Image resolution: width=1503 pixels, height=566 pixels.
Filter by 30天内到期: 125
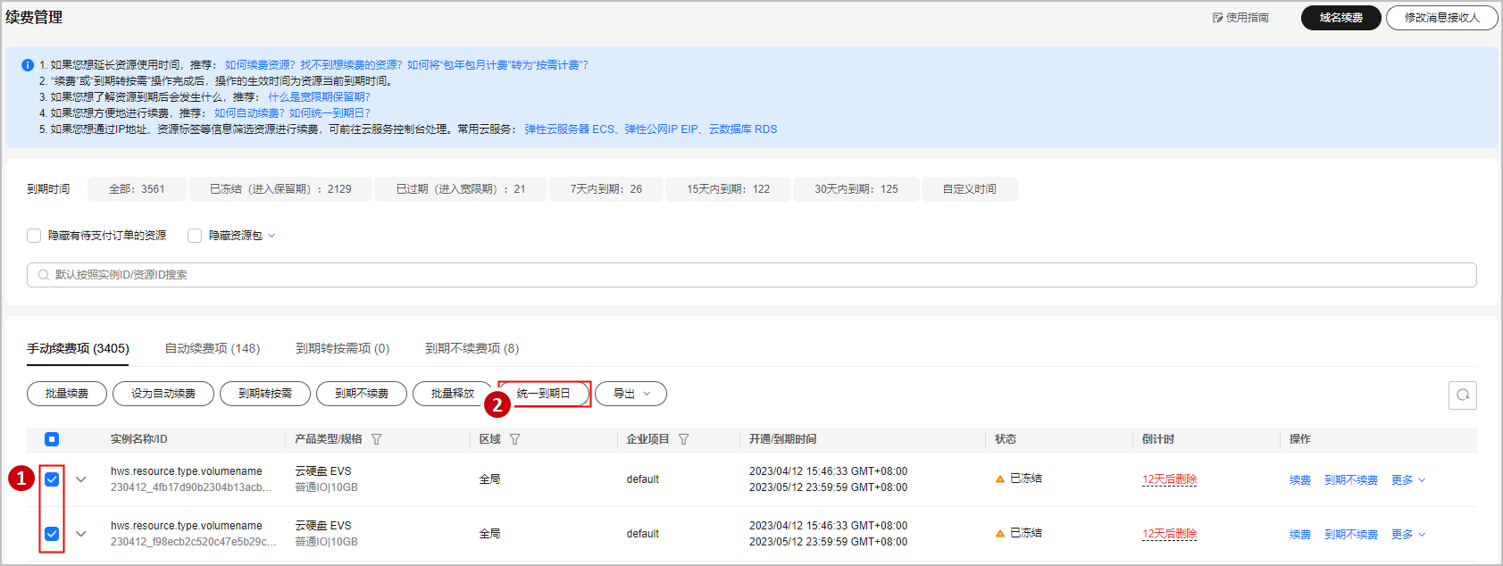(x=856, y=189)
